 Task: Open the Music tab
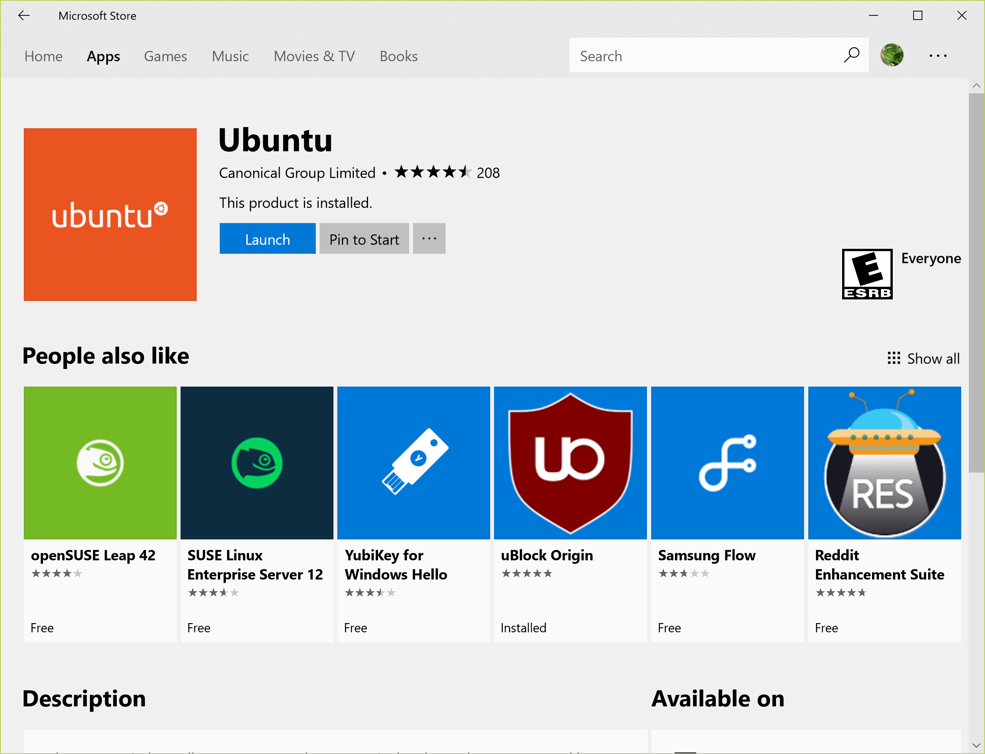(230, 56)
